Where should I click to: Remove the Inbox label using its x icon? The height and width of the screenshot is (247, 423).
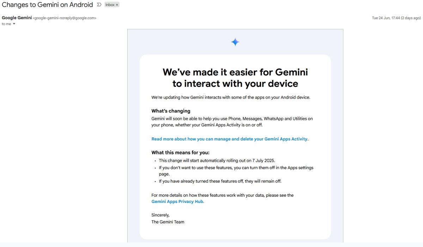click(x=116, y=5)
